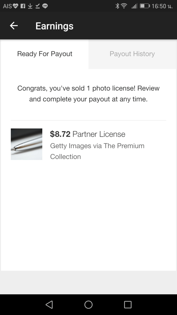Viewport: 177px width, 315px height.
Task: Tap the download notification icon in status bar
Action: 30,6
